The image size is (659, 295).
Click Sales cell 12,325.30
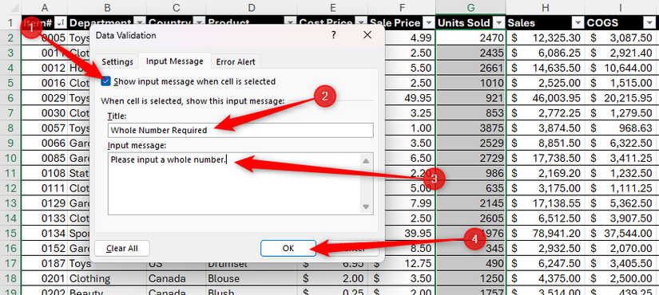click(546, 38)
